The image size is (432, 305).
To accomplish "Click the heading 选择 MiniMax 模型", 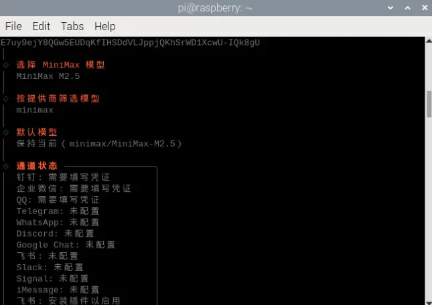I will pos(60,65).
